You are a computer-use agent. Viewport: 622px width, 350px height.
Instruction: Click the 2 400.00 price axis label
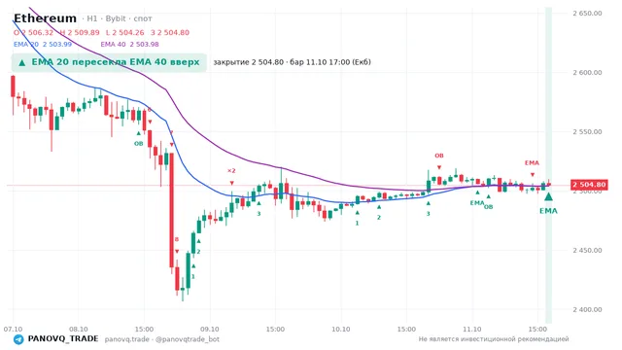[x=587, y=309]
